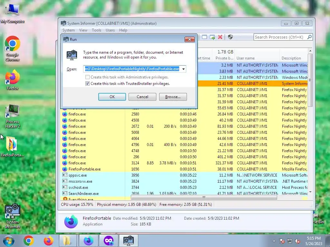The width and height of the screenshot is (330, 247).
Task: Select the Firefox desktop shortcut
Action: tap(12, 80)
